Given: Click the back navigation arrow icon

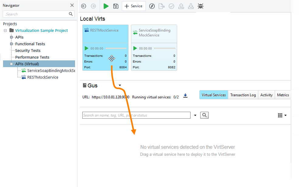Looking at the screenshot, I should coord(83,6).
